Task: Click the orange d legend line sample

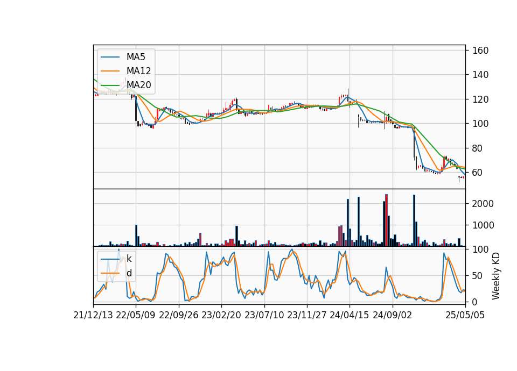Action: pos(110,273)
